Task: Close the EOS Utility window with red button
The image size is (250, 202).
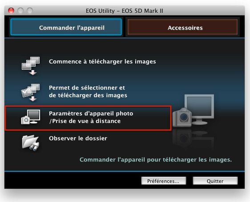Action: pyautogui.click(x=11, y=11)
